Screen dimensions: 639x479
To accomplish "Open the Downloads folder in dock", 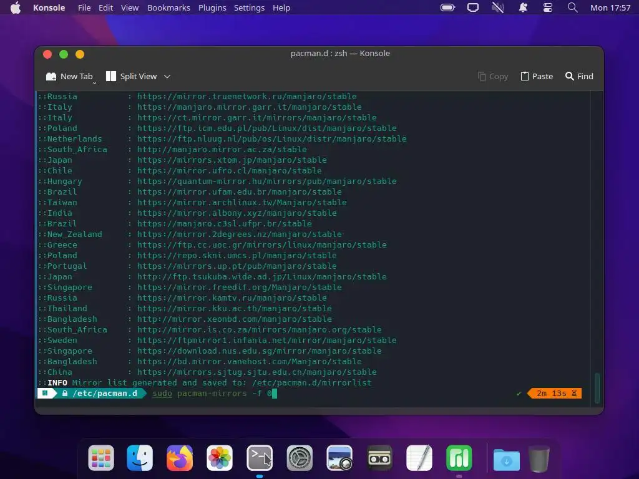I will [x=507, y=458].
